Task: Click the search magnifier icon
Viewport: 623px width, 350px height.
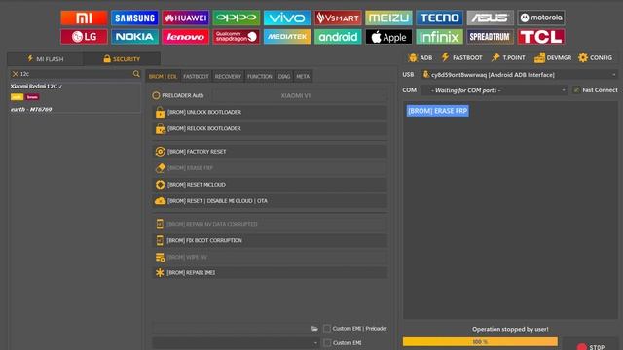Action: (136, 74)
